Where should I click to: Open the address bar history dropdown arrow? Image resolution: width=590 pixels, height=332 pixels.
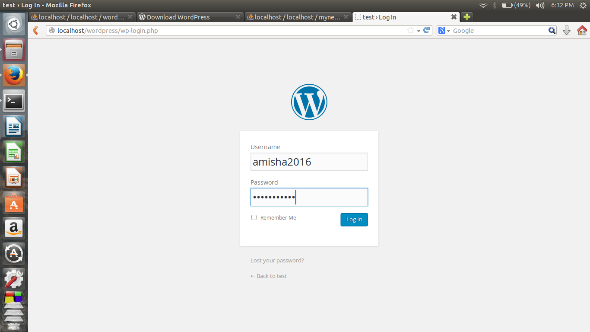click(419, 31)
